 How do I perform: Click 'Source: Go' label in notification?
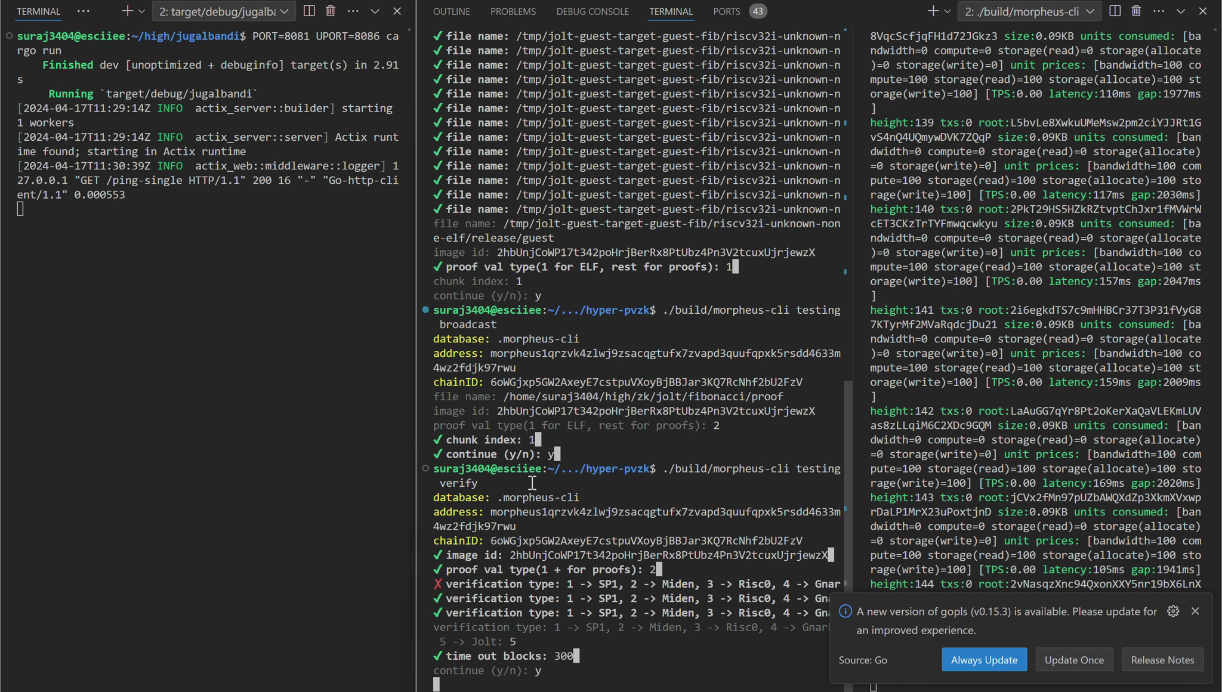coord(863,660)
